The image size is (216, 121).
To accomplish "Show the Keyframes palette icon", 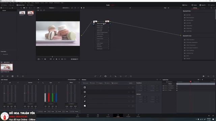I will pyautogui.click(x=203, y=76).
